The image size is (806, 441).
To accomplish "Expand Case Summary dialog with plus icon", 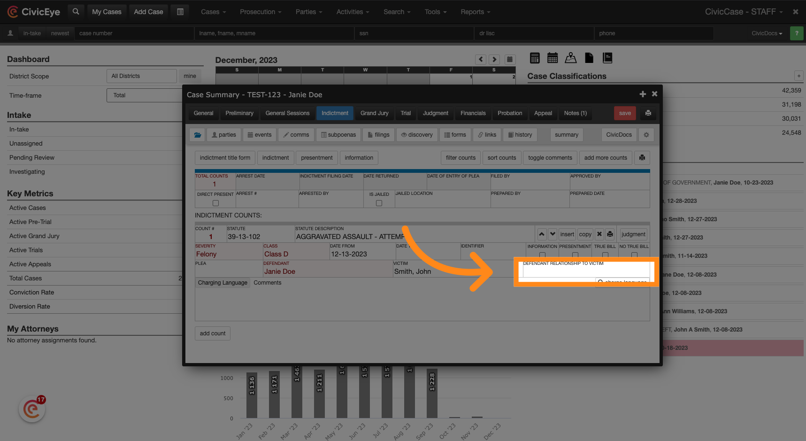I will point(643,94).
